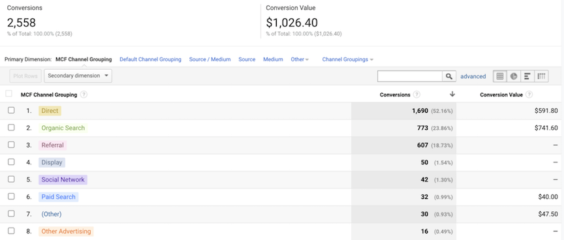Click the 16 conversions cell for Other Advertising
This screenshot has height=240, width=564.
pos(424,232)
